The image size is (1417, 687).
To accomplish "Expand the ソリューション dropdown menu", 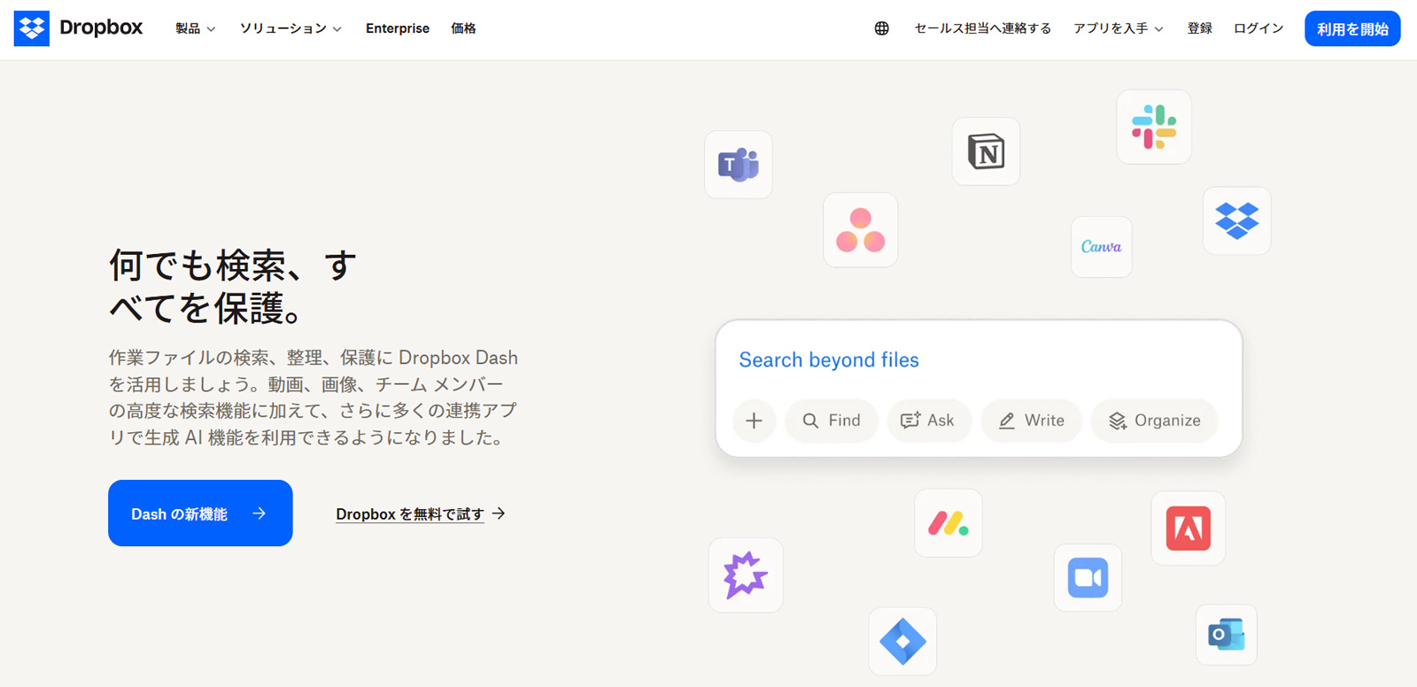I will (x=290, y=28).
